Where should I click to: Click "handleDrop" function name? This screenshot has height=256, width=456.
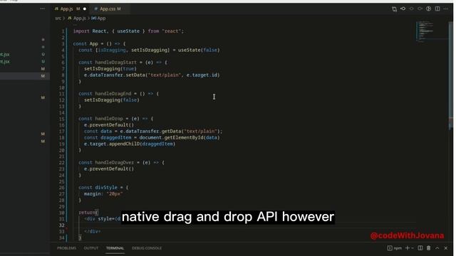click(x=109, y=119)
